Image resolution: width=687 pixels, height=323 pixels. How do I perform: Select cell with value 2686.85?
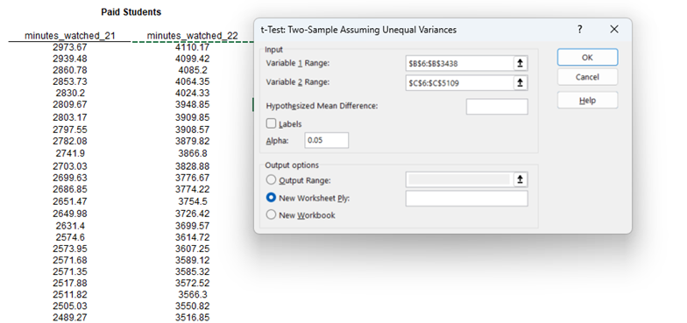click(x=70, y=189)
